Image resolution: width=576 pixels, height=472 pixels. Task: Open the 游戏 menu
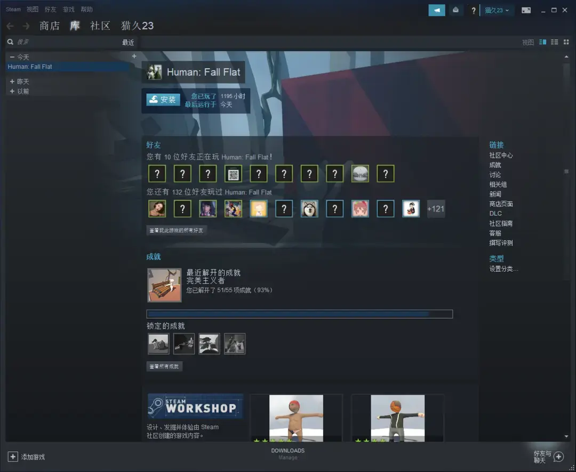pyautogui.click(x=68, y=10)
